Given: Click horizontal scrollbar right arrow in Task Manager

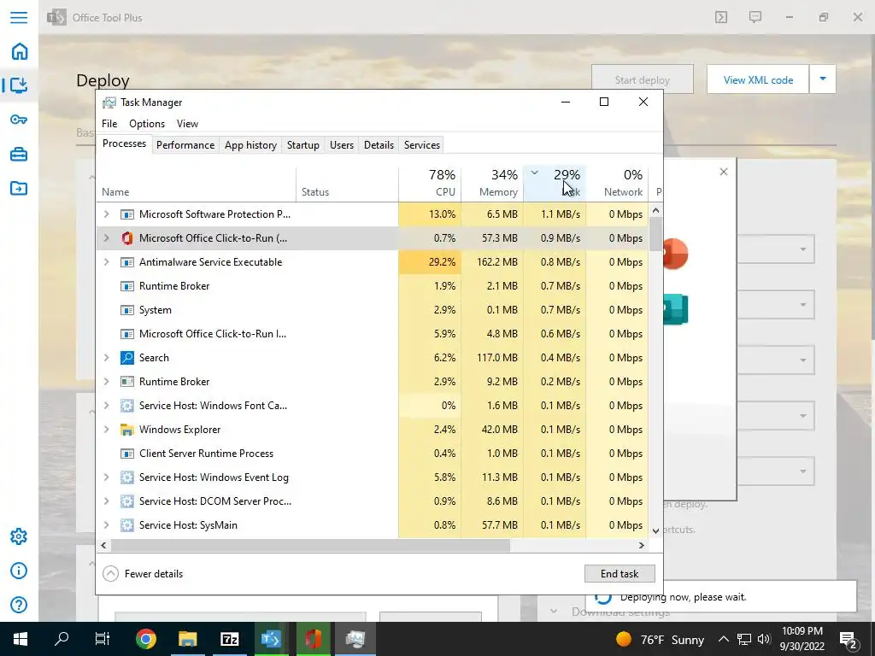Looking at the screenshot, I should (642, 545).
